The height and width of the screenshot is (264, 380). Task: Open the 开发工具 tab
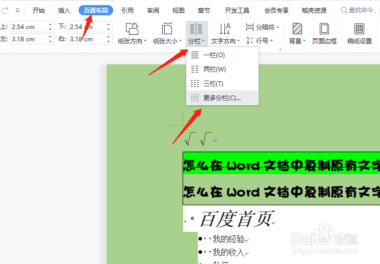[x=237, y=10]
